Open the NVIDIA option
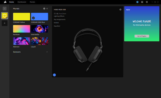 (56, 23)
